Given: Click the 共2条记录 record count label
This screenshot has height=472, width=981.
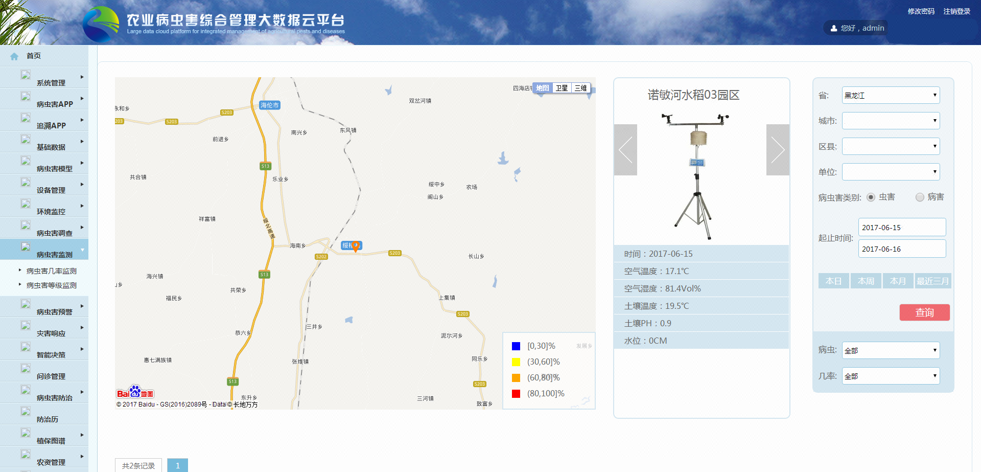Looking at the screenshot, I should (138, 465).
